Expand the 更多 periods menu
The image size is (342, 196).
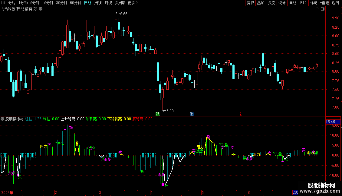[133, 3]
